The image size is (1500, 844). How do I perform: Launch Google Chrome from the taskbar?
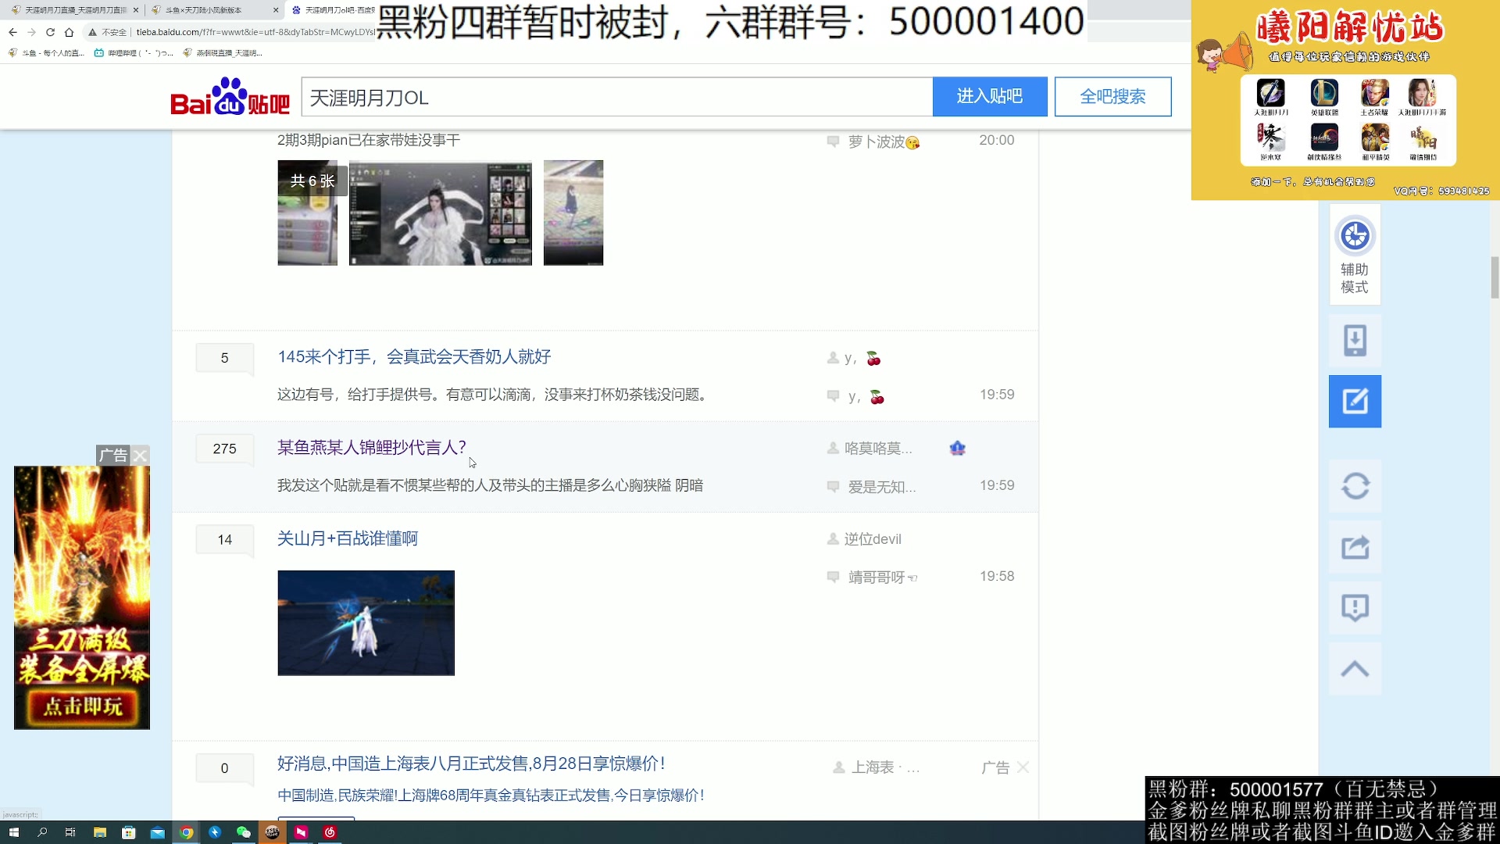click(186, 833)
